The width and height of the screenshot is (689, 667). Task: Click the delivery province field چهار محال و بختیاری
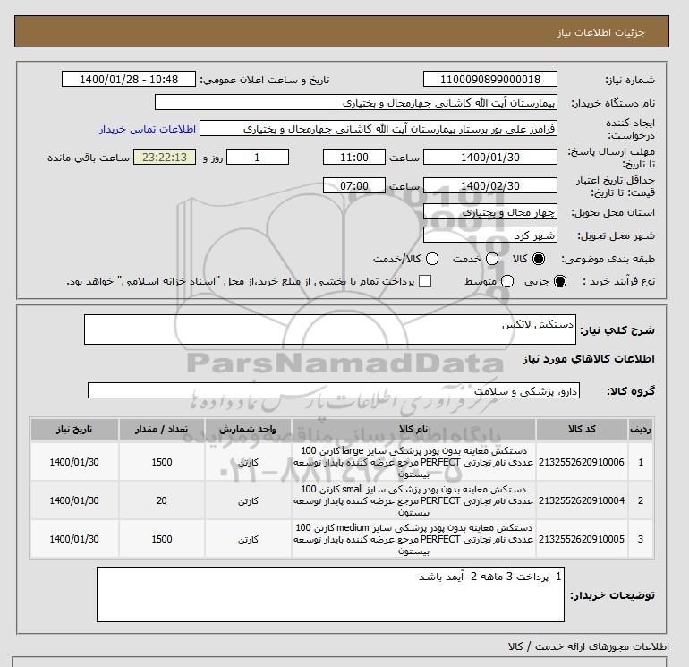click(490, 212)
